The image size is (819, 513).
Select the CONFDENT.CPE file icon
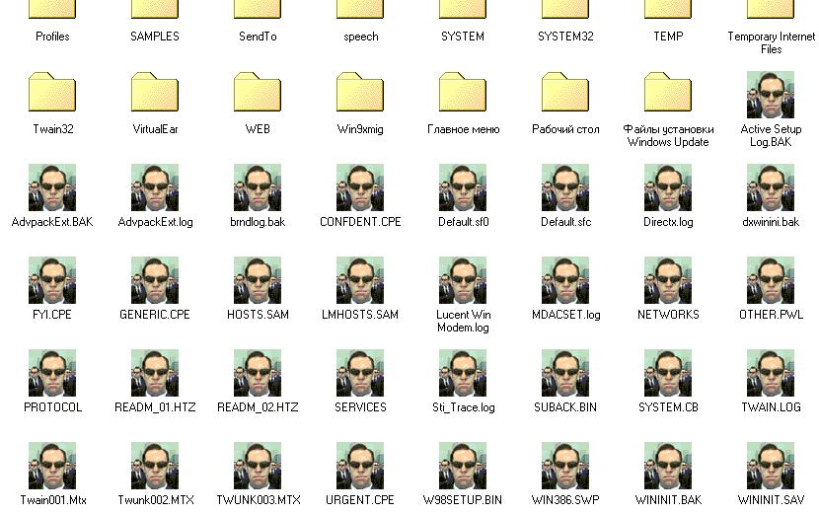[360, 187]
